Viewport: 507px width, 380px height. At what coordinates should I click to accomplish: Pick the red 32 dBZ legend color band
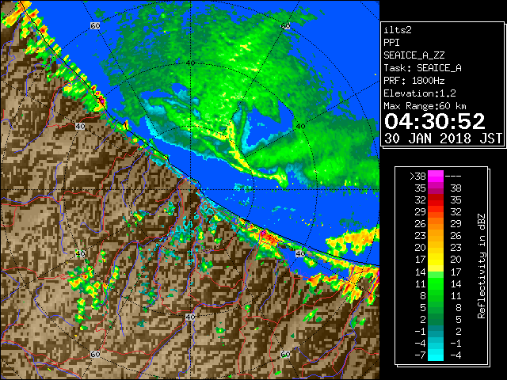click(x=436, y=200)
